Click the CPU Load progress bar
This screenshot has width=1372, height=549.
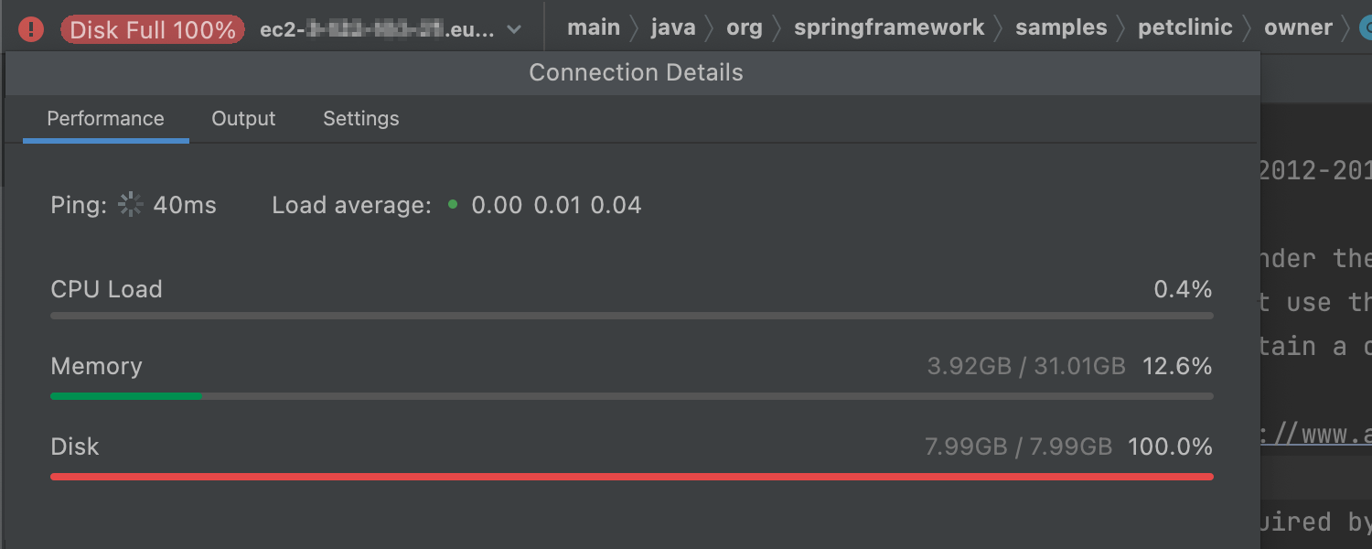point(631,316)
